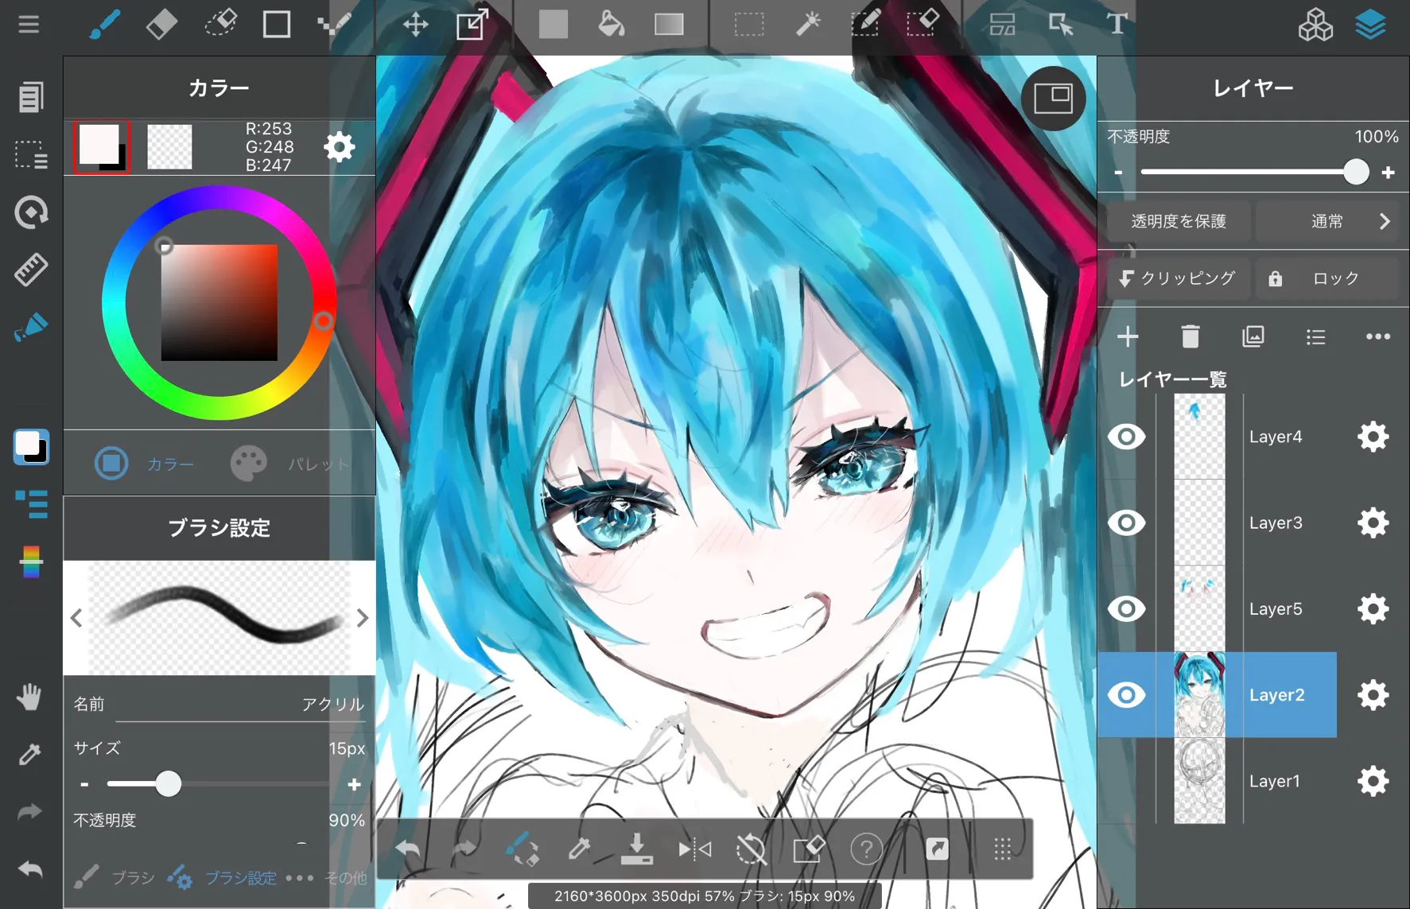Screen dimensions: 1410x909
Task: Open the materials cube panel
Action: coord(1315,25)
